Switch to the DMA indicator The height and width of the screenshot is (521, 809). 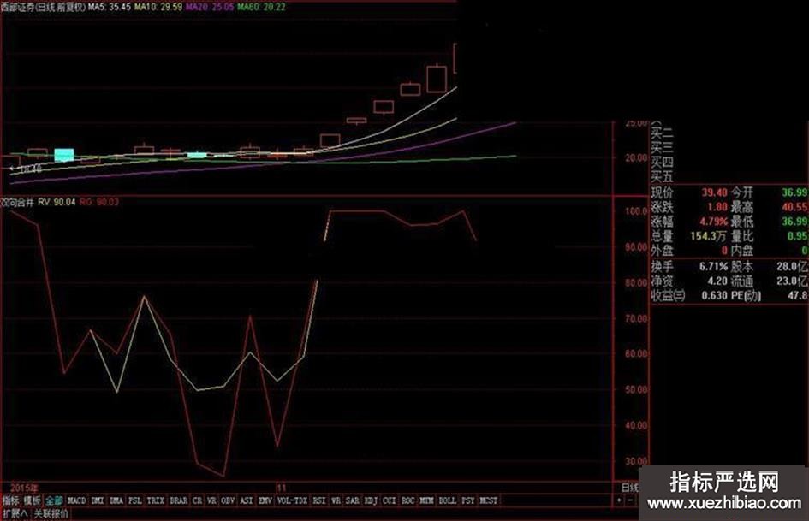coord(116,500)
